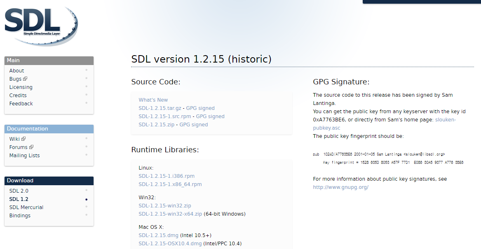The width and height of the screenshot is (481, 249).
Task: Click the Linux: label
Action: [146, 168]
